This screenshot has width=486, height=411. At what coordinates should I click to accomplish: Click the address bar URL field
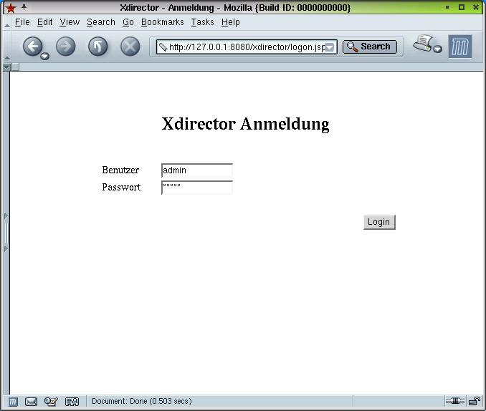point(247,47)
